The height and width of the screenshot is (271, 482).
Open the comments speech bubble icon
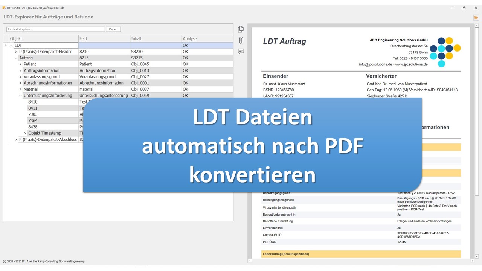(241, 52)
